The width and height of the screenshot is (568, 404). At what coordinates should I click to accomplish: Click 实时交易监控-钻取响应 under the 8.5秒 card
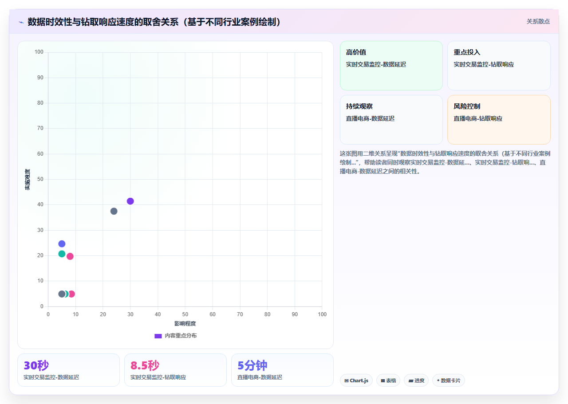coord(158,377)
